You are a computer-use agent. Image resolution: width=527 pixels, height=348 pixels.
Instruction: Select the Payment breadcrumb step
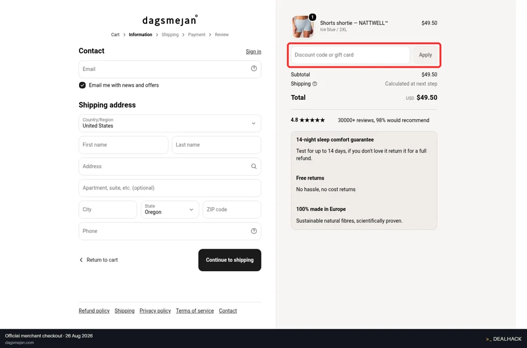tap(197, 35)
